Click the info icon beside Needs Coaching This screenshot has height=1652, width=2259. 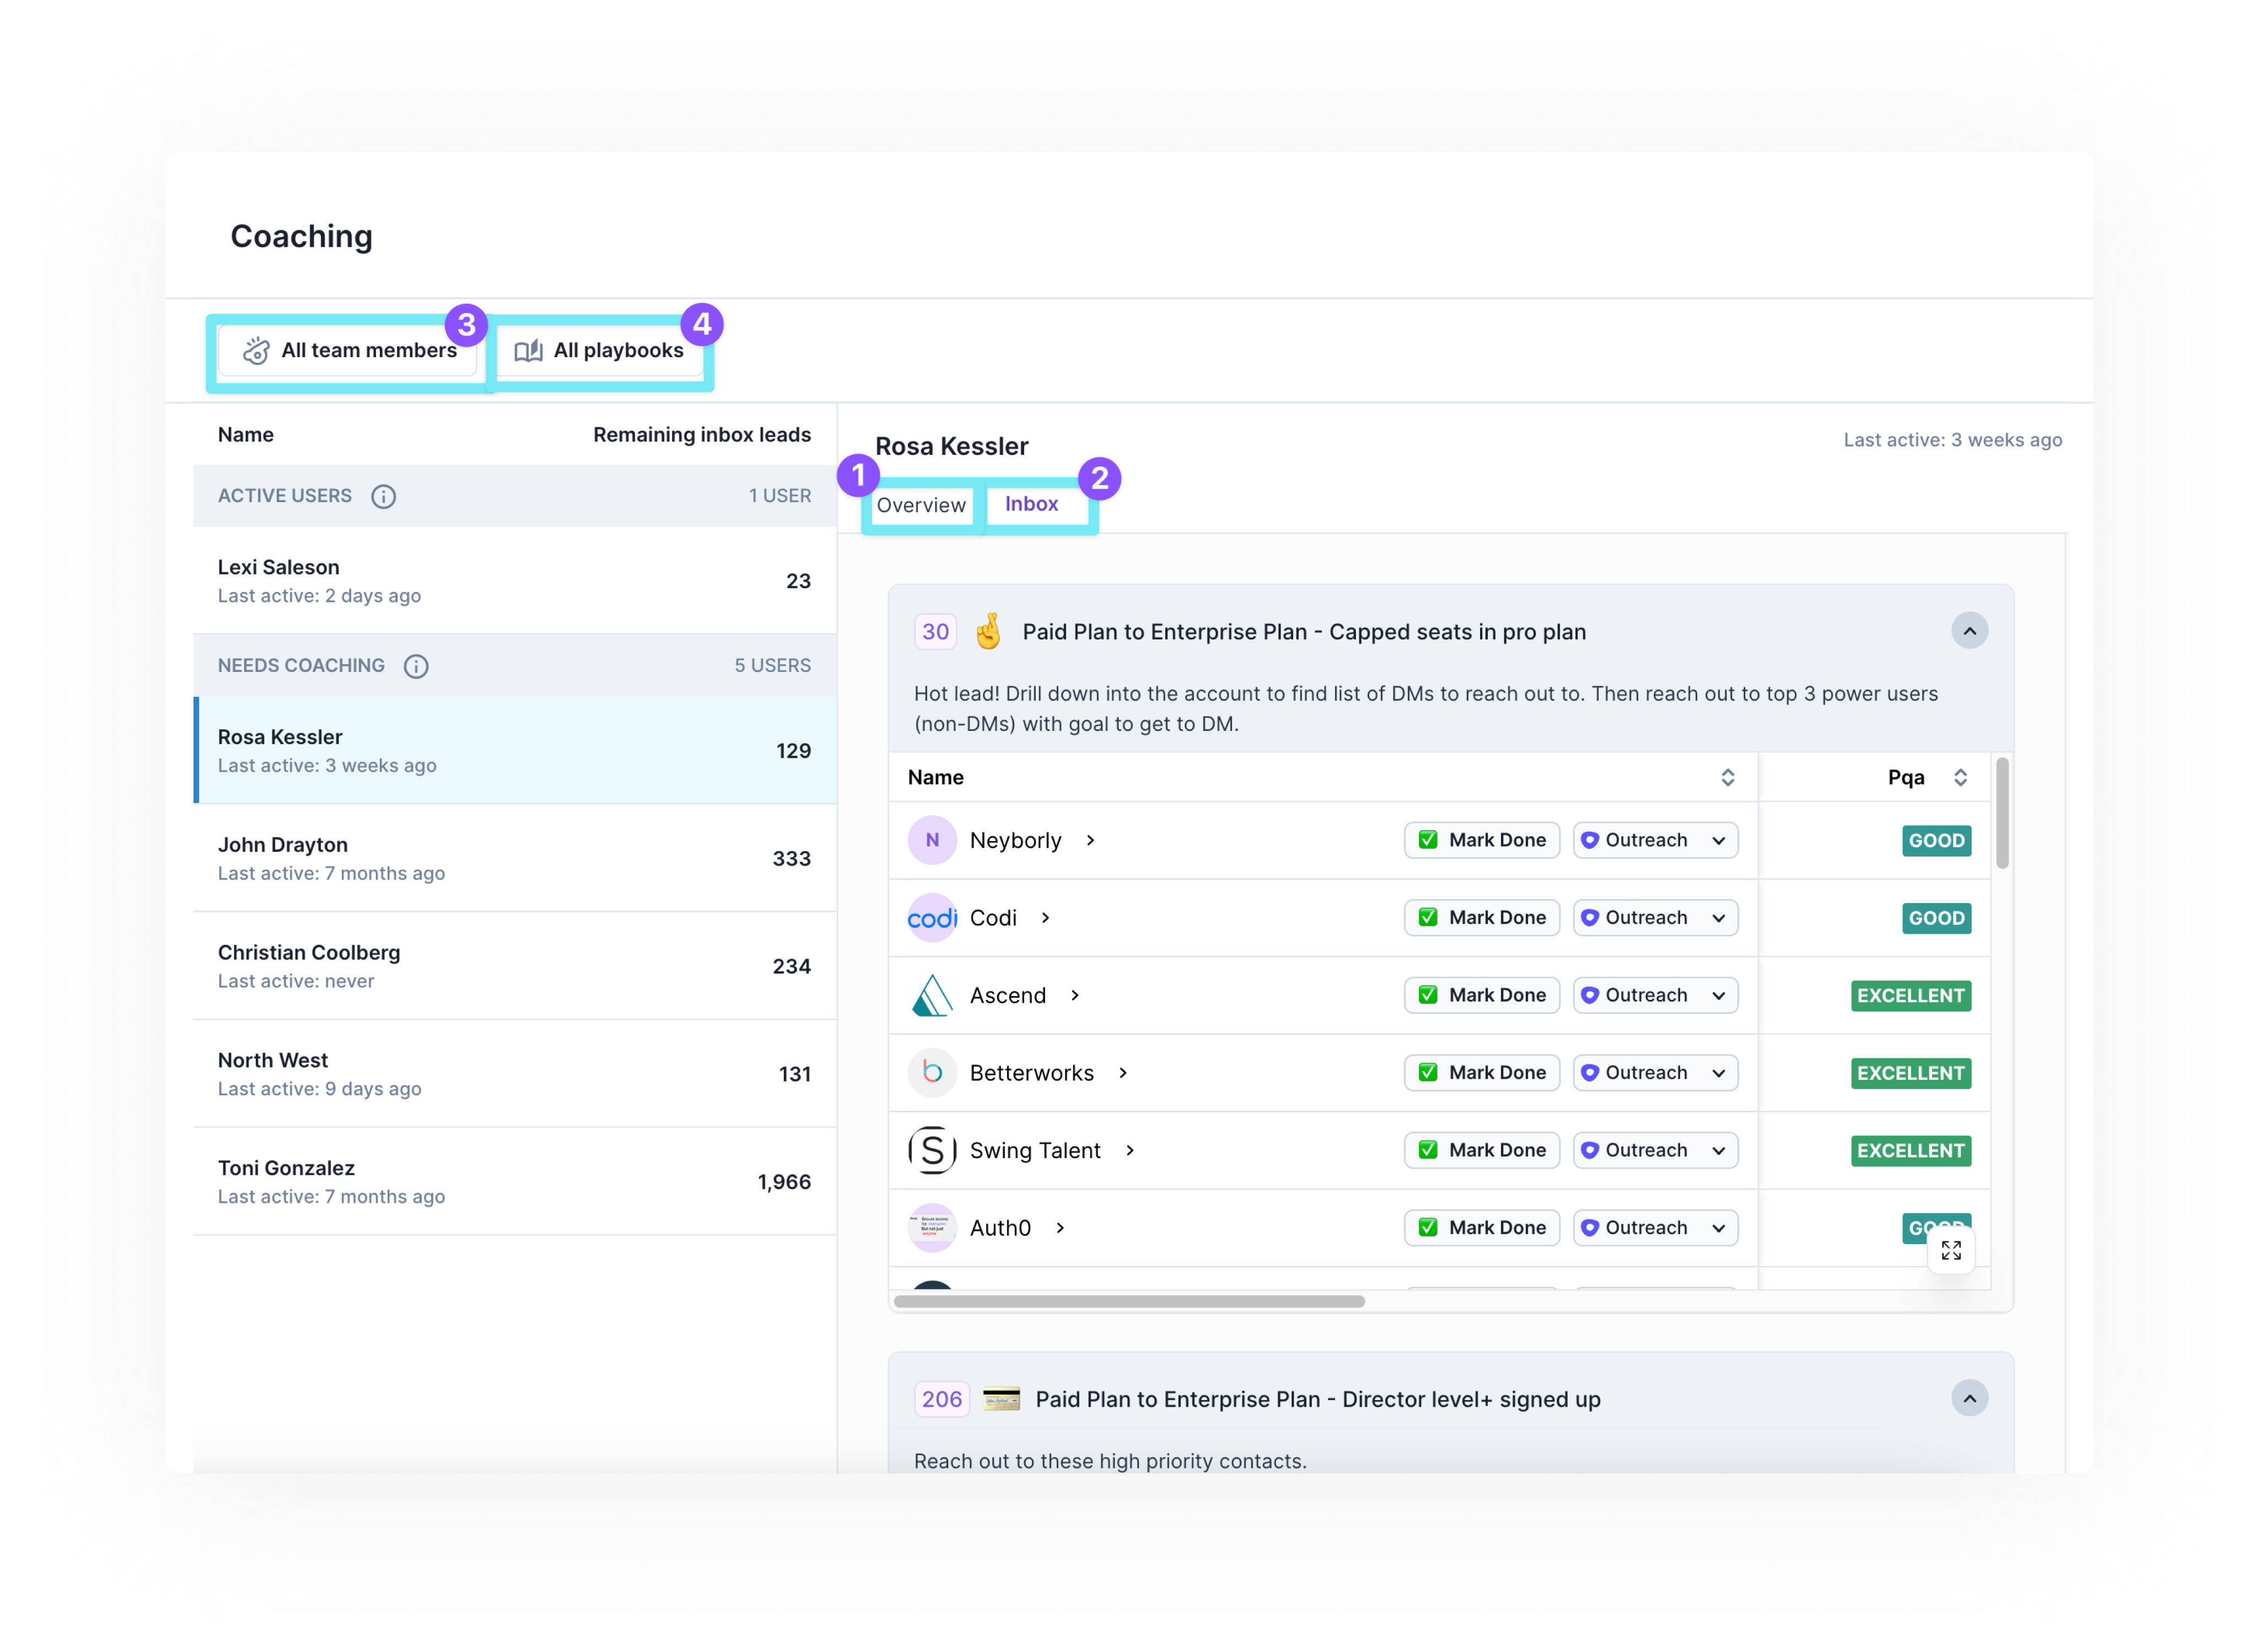(416, 666)
